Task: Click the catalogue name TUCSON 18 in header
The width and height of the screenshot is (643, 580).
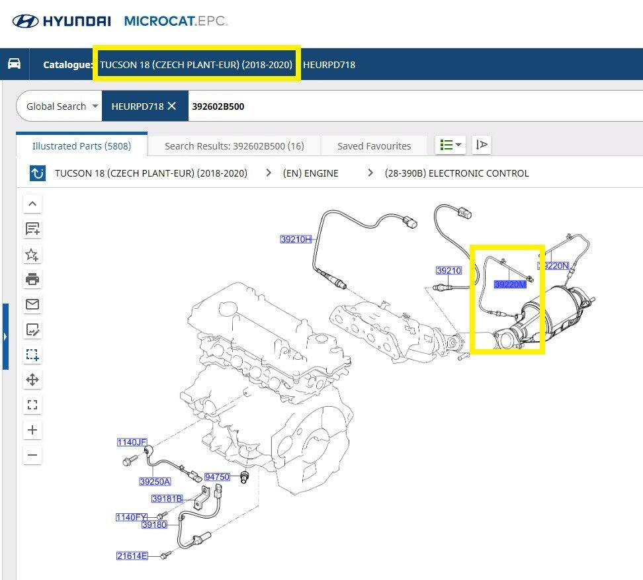Action: (x=196, y=65)
